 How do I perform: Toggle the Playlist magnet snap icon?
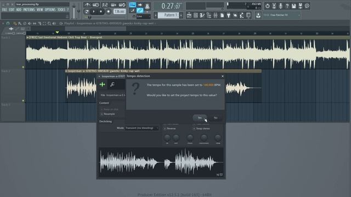8,24
